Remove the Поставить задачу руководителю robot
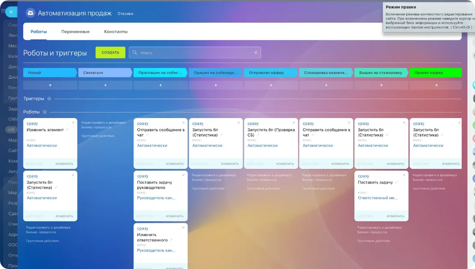Screen dimensions: 475x269 click(x=183, y=175)
